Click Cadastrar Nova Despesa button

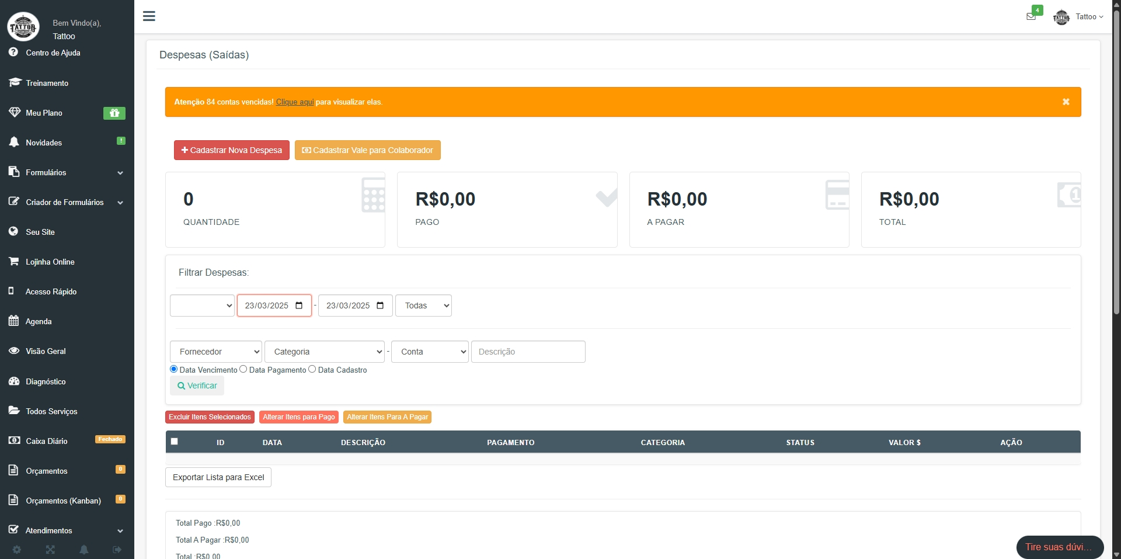click(232, 150)
